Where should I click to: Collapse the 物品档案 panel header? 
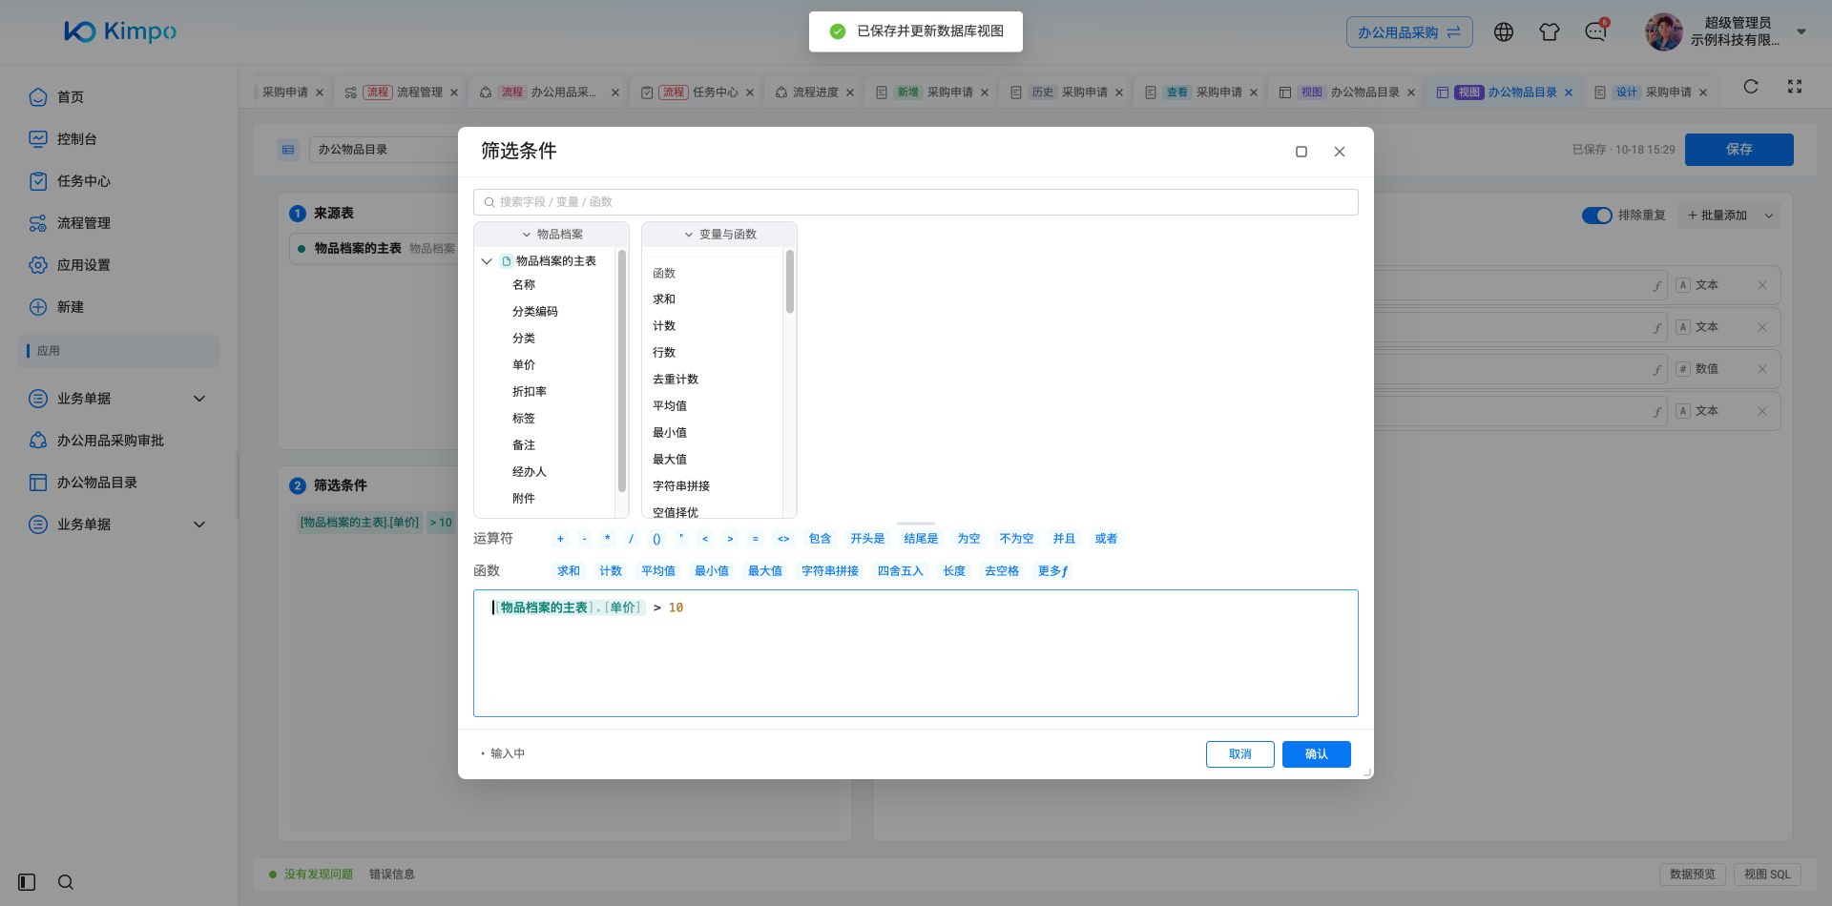pyautogui.click(x=552, y=235)
